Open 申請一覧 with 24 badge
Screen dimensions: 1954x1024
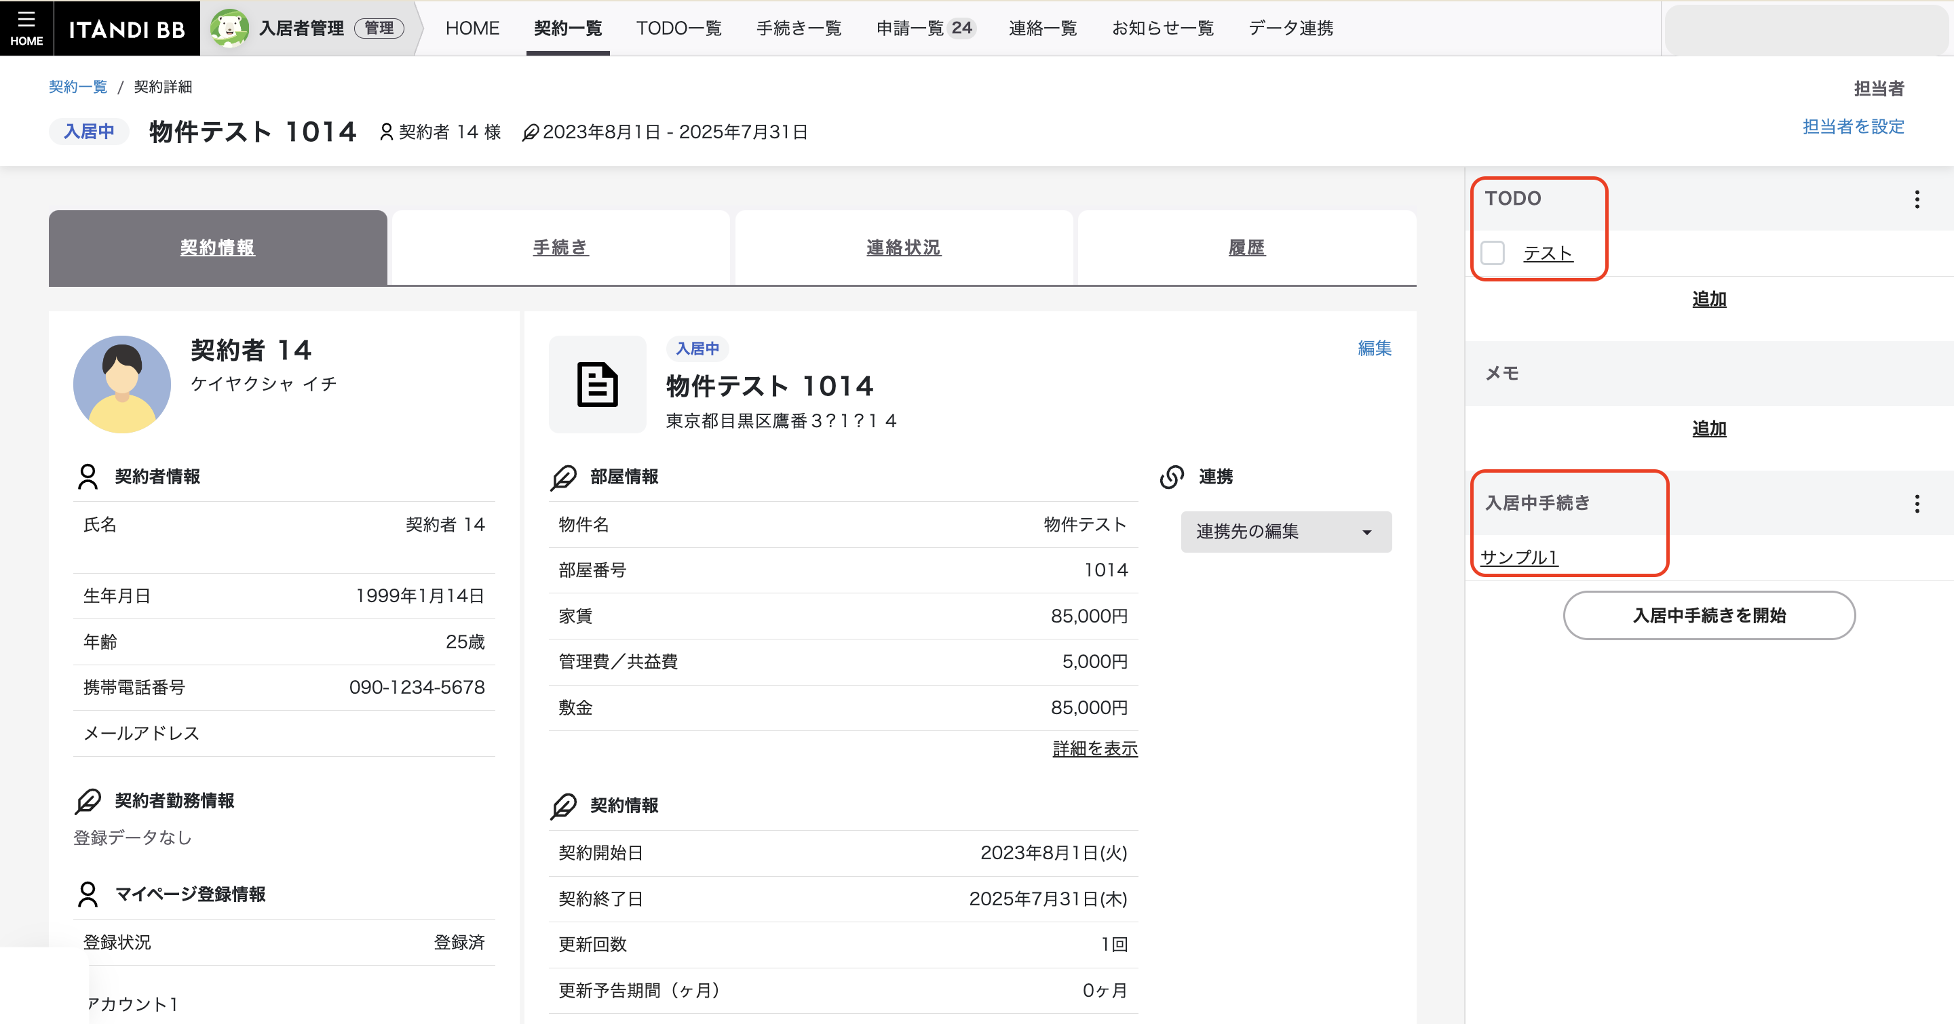click(925, 28)
